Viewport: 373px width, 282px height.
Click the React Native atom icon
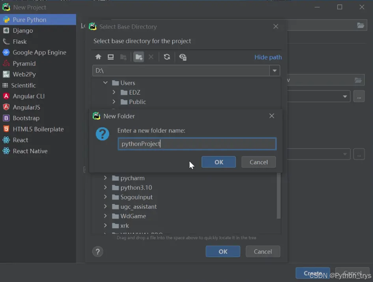pyautogui.click(x=6, y=151)
